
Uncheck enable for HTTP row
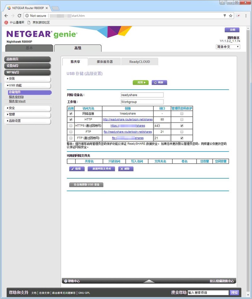tap(71, 119)
